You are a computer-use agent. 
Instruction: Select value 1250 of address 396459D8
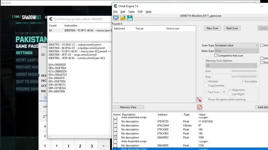tap(201, 145)
